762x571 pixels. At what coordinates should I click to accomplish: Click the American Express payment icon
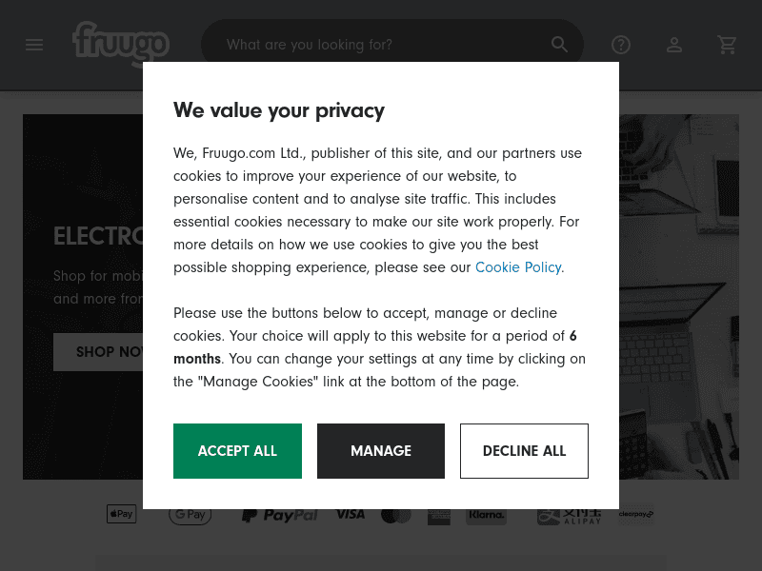pyautogui.click(x=439, y=517)
